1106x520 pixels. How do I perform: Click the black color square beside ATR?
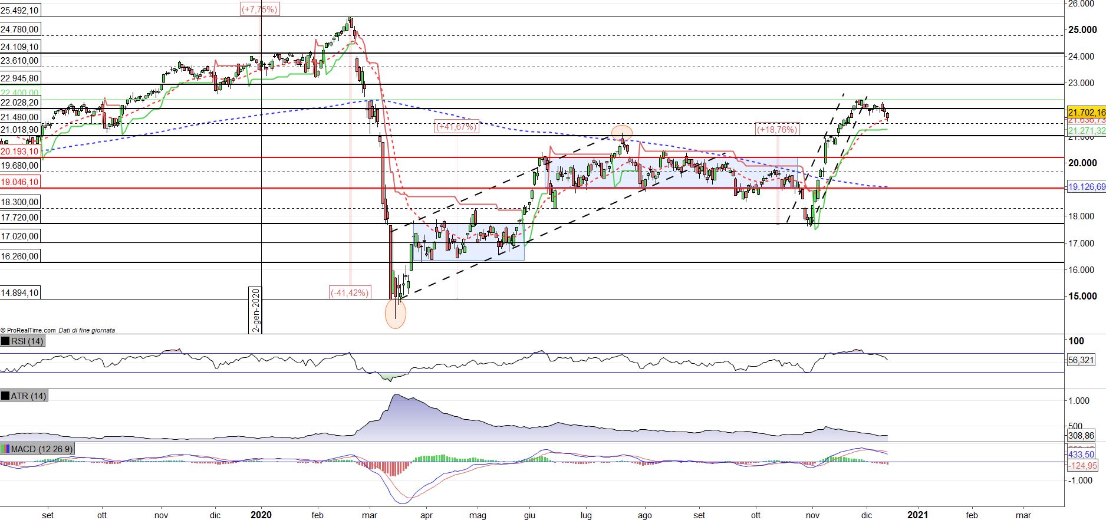point(5,396)
